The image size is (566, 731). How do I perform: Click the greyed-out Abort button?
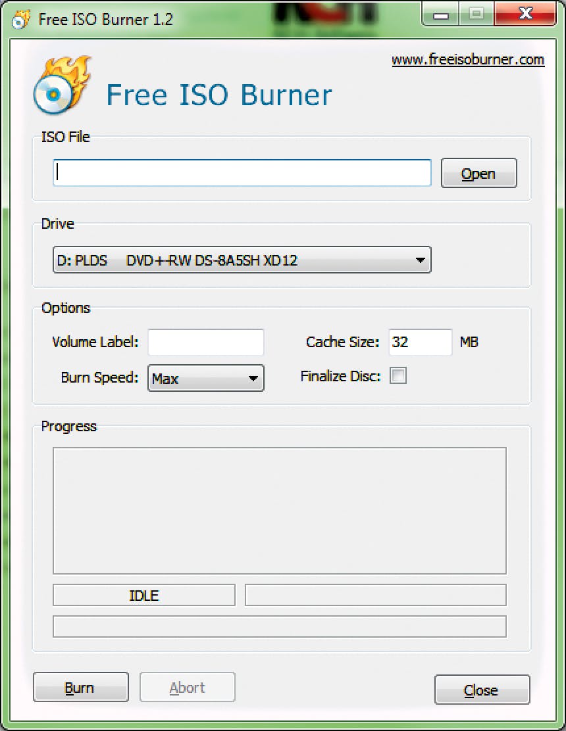coord(188,687)
